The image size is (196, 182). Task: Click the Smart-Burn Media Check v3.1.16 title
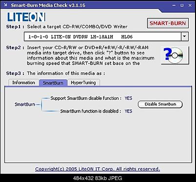coord(48,5)
